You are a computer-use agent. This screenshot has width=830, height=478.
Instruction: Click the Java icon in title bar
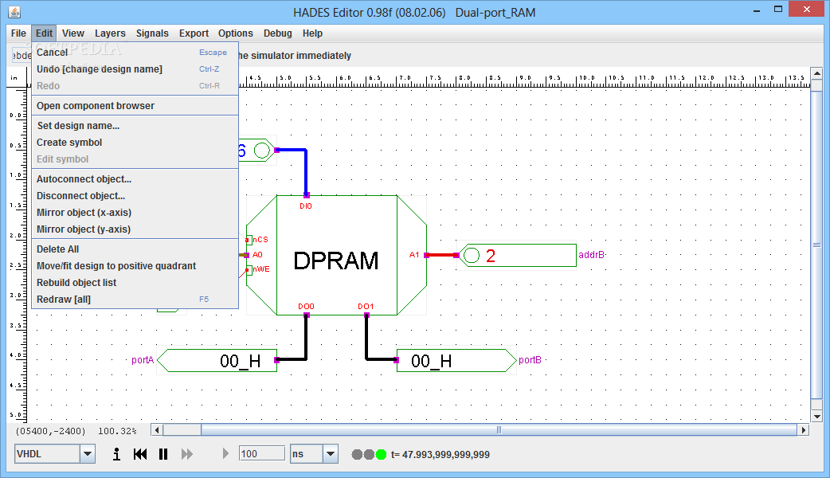(14, 12)
